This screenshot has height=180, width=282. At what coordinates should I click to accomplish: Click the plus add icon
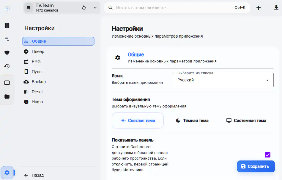coord(259,8)
